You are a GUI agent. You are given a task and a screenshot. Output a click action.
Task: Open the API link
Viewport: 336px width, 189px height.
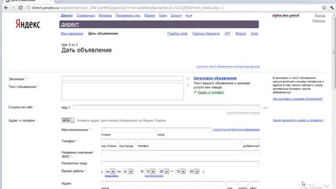tap(227, 34)
